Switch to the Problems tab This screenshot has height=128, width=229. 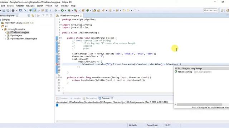62,98
